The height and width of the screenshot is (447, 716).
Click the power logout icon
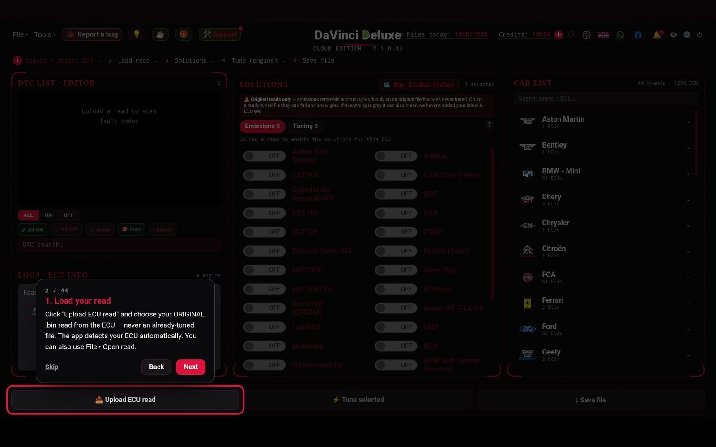tap(699, 34)
